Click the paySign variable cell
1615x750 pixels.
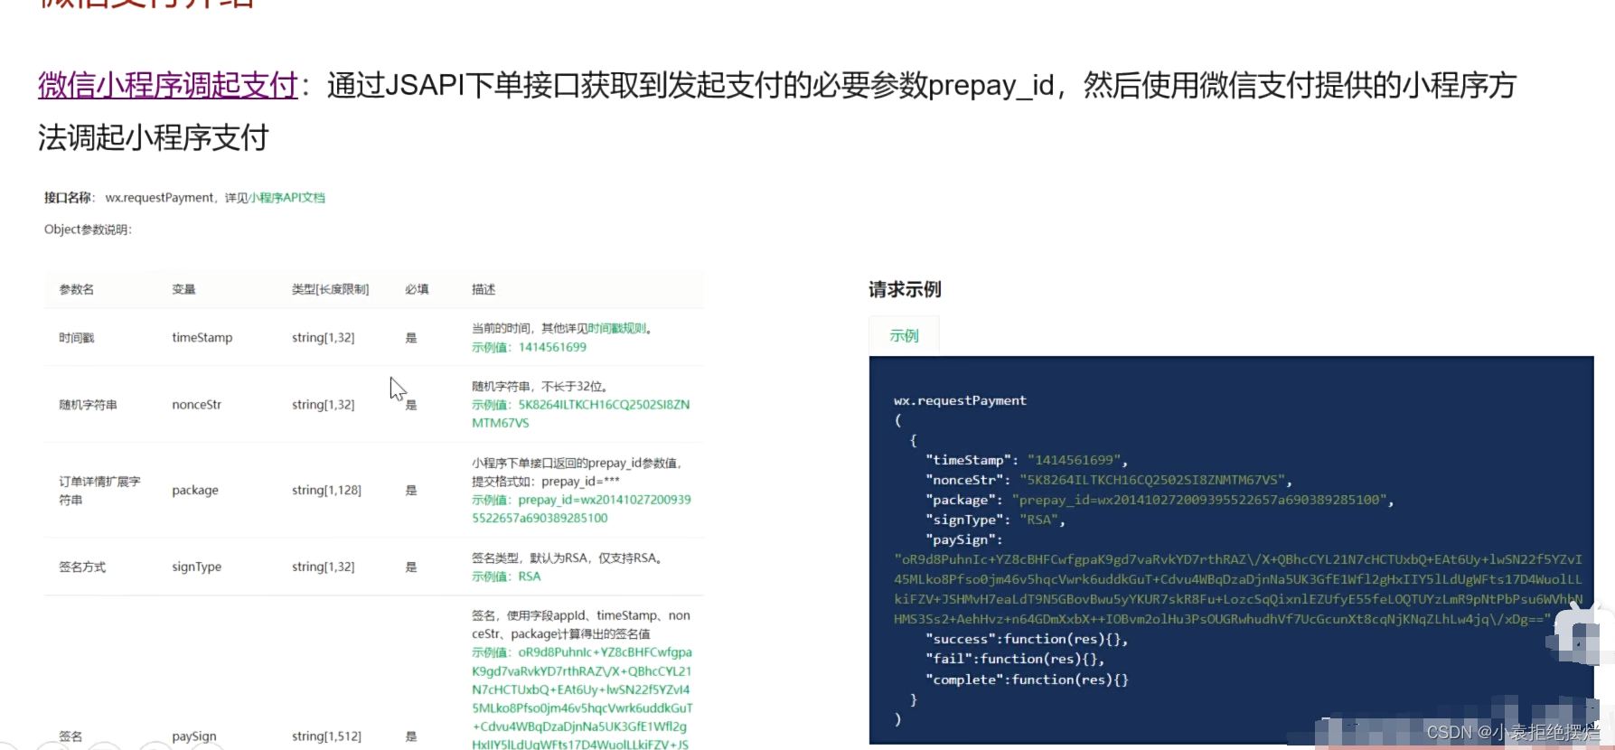194,736
